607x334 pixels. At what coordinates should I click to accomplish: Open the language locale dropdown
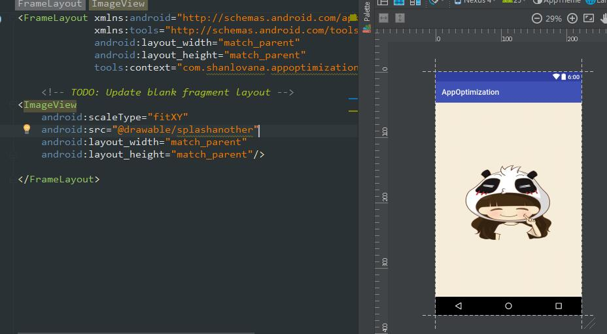coord(596,2)
